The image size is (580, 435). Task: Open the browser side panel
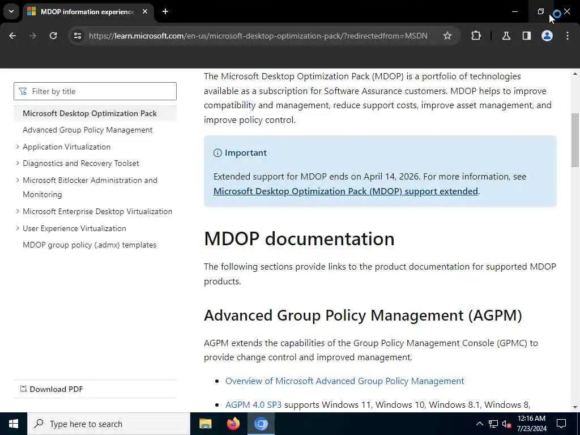(x=526, y=36)
